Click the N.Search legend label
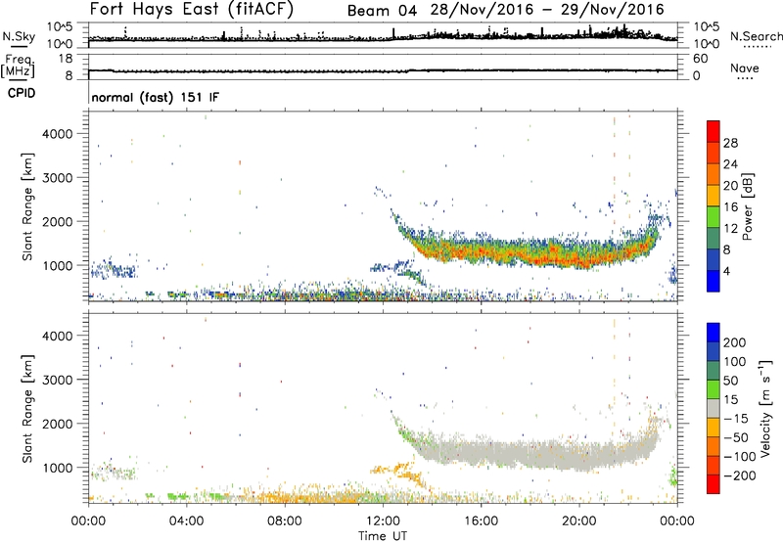Viewport: 783px width, 542px height. pyautogui.click(x=756, y=36)
